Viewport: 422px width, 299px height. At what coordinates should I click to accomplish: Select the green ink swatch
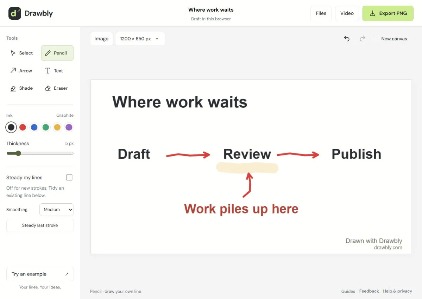pyautogui.click(x=46, y=127)
